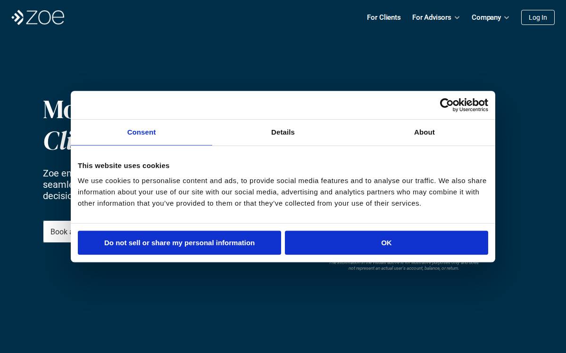Click the 'This website uses cookies' heading
The width and height of the screenshot is (566, 353).
(x=124, y=166)
